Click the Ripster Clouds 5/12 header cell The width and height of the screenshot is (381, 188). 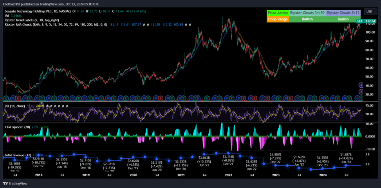point(343,13)
